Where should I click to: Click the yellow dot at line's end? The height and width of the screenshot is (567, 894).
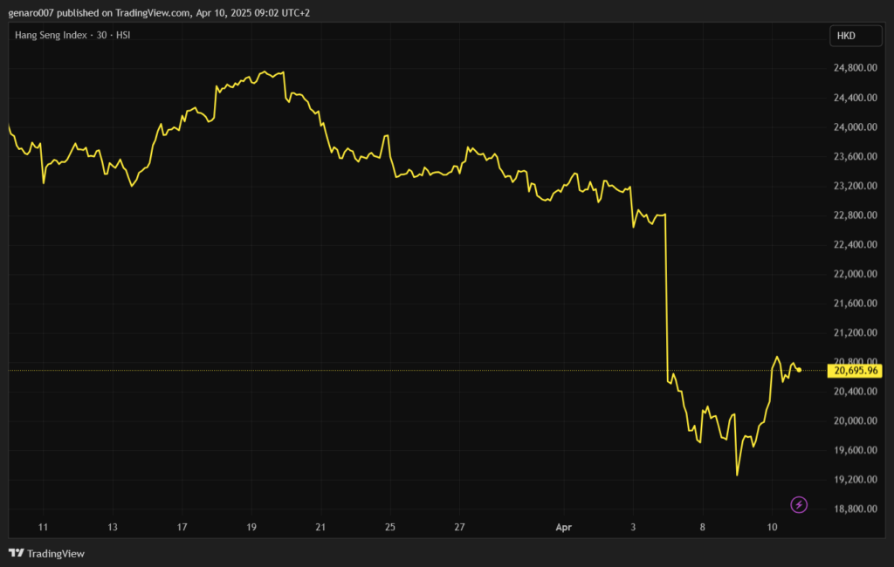click(800, 371)
